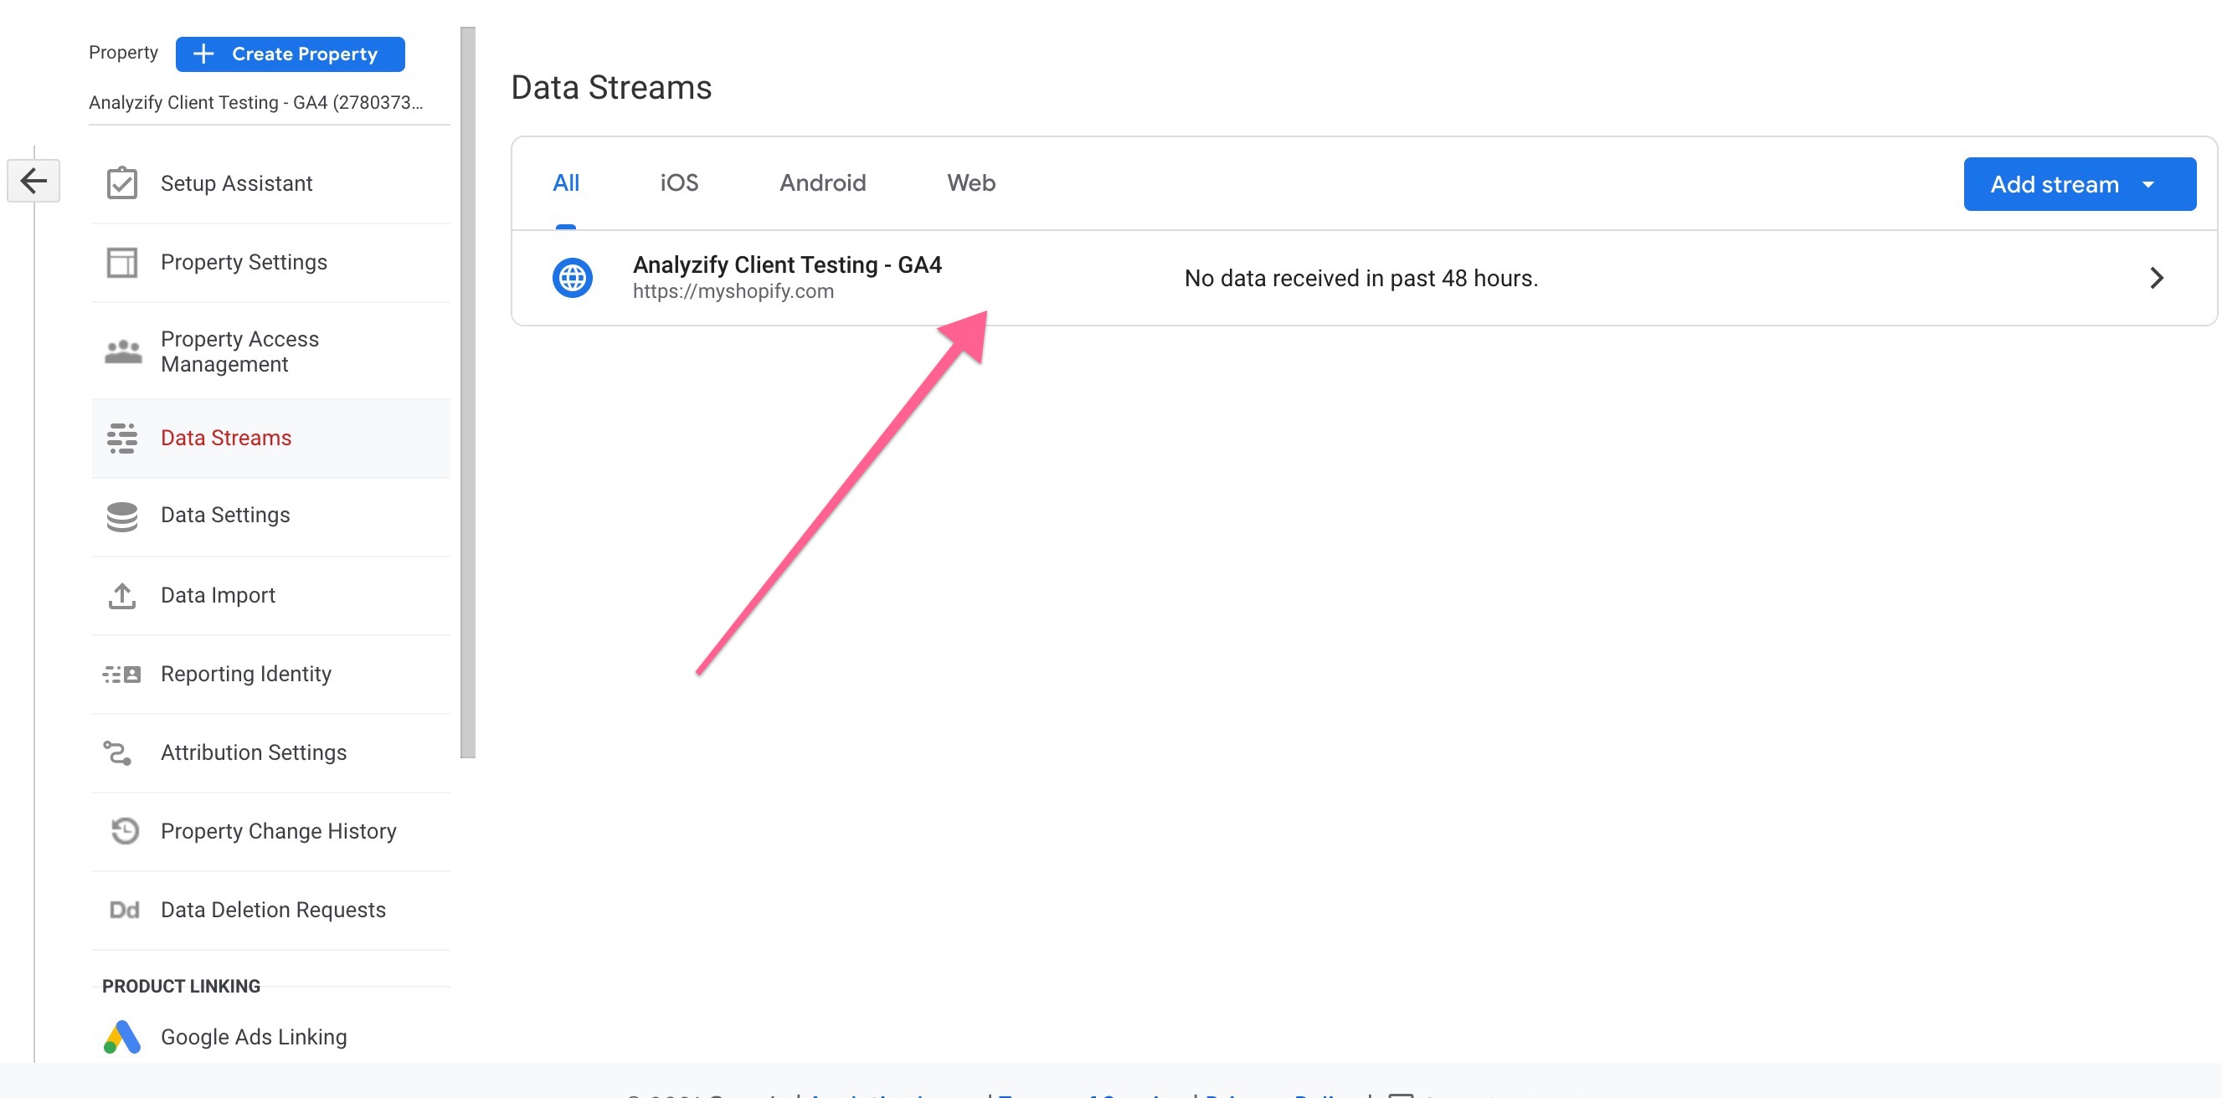The width and height of the screenshot is (2222, 1098).
Task: View Property Change History
Action: (x=271, y=832)
